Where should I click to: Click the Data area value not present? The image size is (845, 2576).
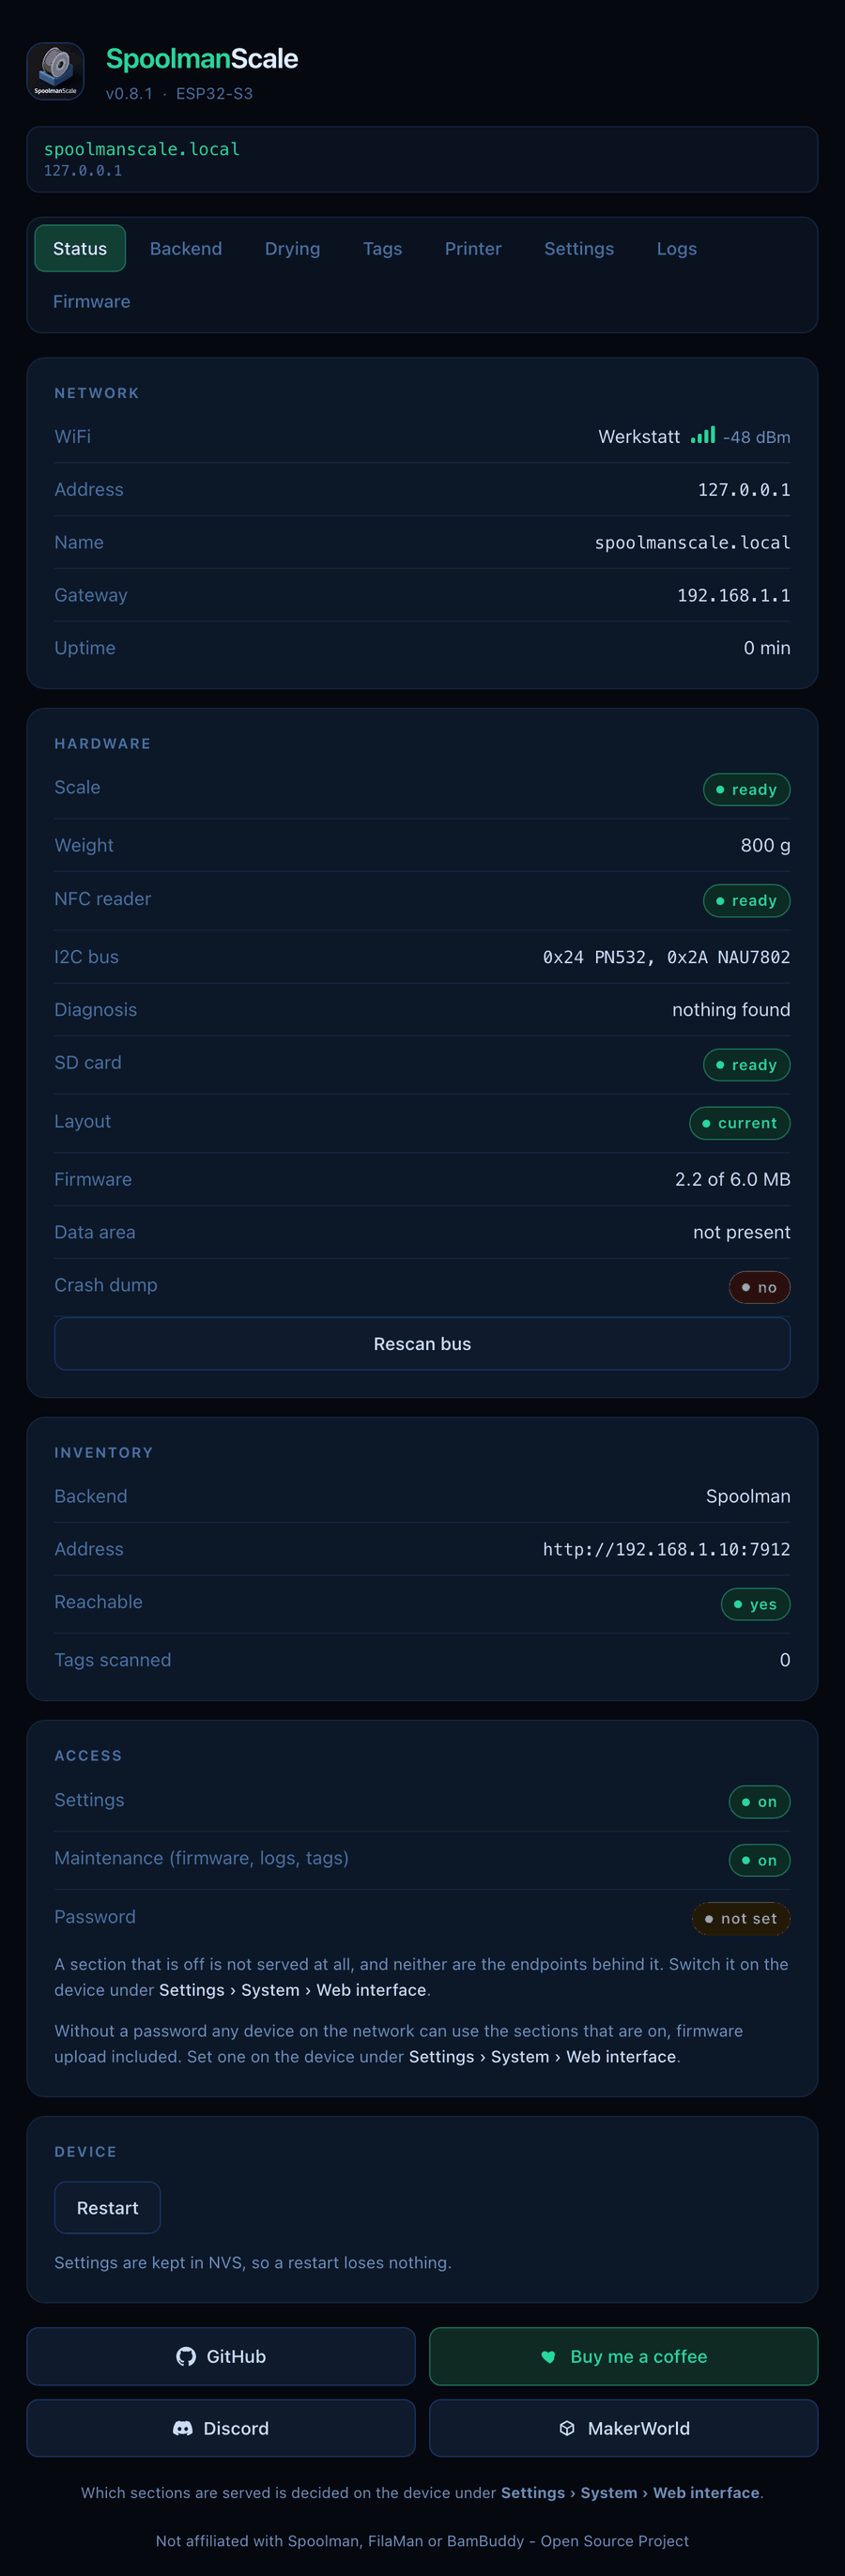(x=742, y=1232)
